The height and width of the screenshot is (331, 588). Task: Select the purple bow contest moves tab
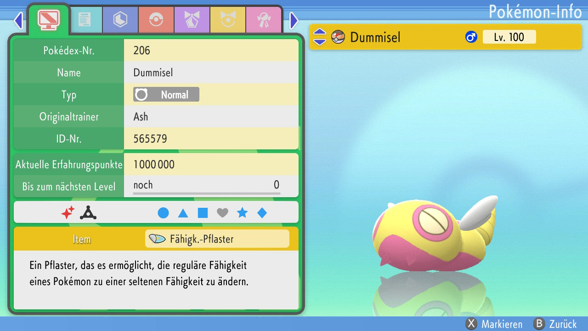pyautogui.click(x=192, y=19)
